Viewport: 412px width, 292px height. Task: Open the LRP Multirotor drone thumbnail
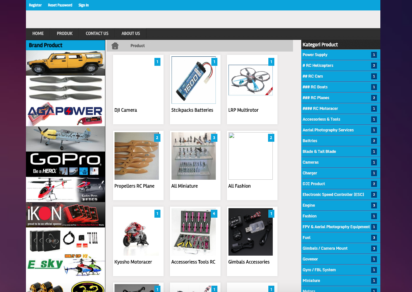pos(250,80)
